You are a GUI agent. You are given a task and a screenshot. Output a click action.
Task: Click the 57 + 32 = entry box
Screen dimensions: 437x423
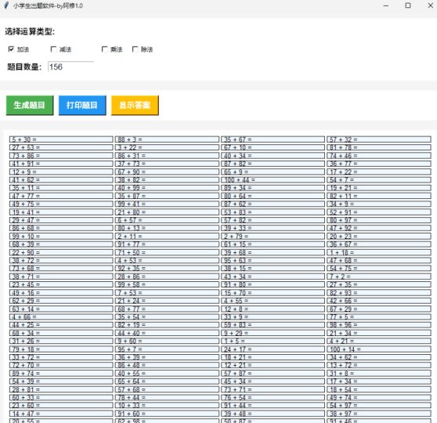(x=379, y=139)
